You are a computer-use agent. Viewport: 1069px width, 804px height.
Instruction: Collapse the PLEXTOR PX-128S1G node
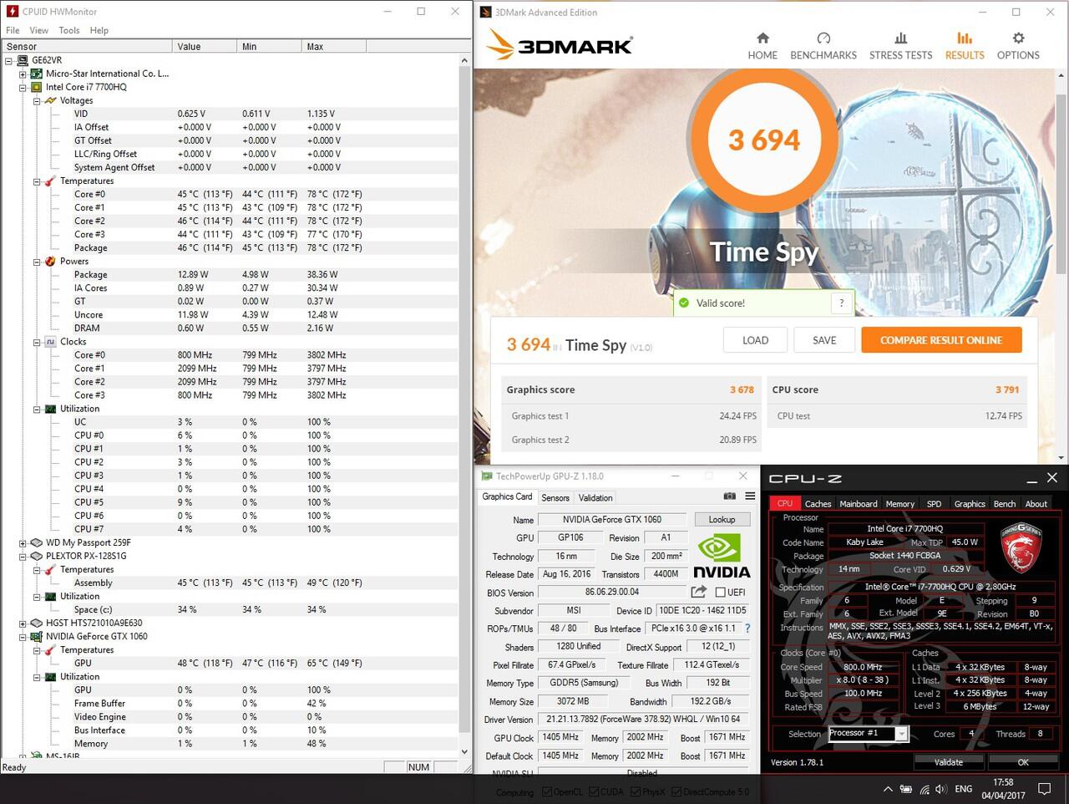coord(23,556)
